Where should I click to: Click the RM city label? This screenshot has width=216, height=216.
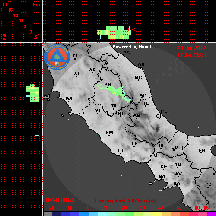[109, 133]
